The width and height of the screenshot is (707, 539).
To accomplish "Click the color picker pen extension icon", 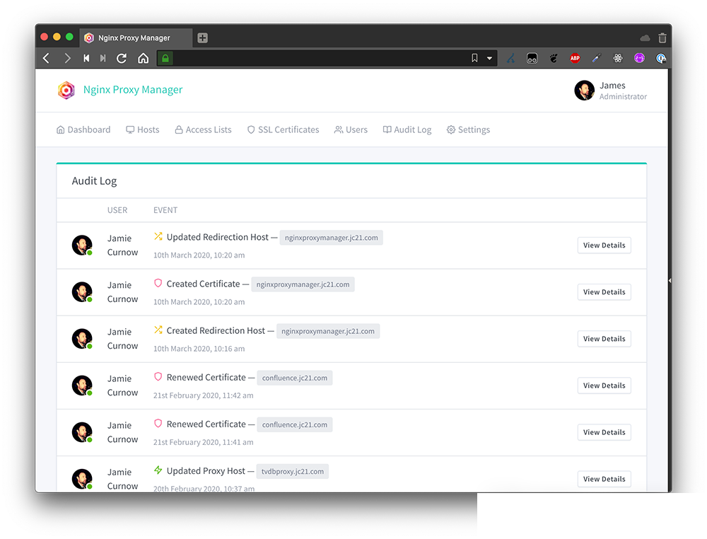I will tap(597, 58).
